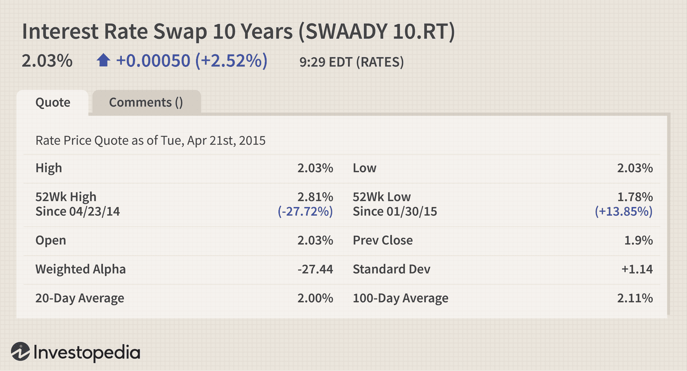Click the 20-Day Average row label
Screen dimensions: 687x371
point(80,299)
